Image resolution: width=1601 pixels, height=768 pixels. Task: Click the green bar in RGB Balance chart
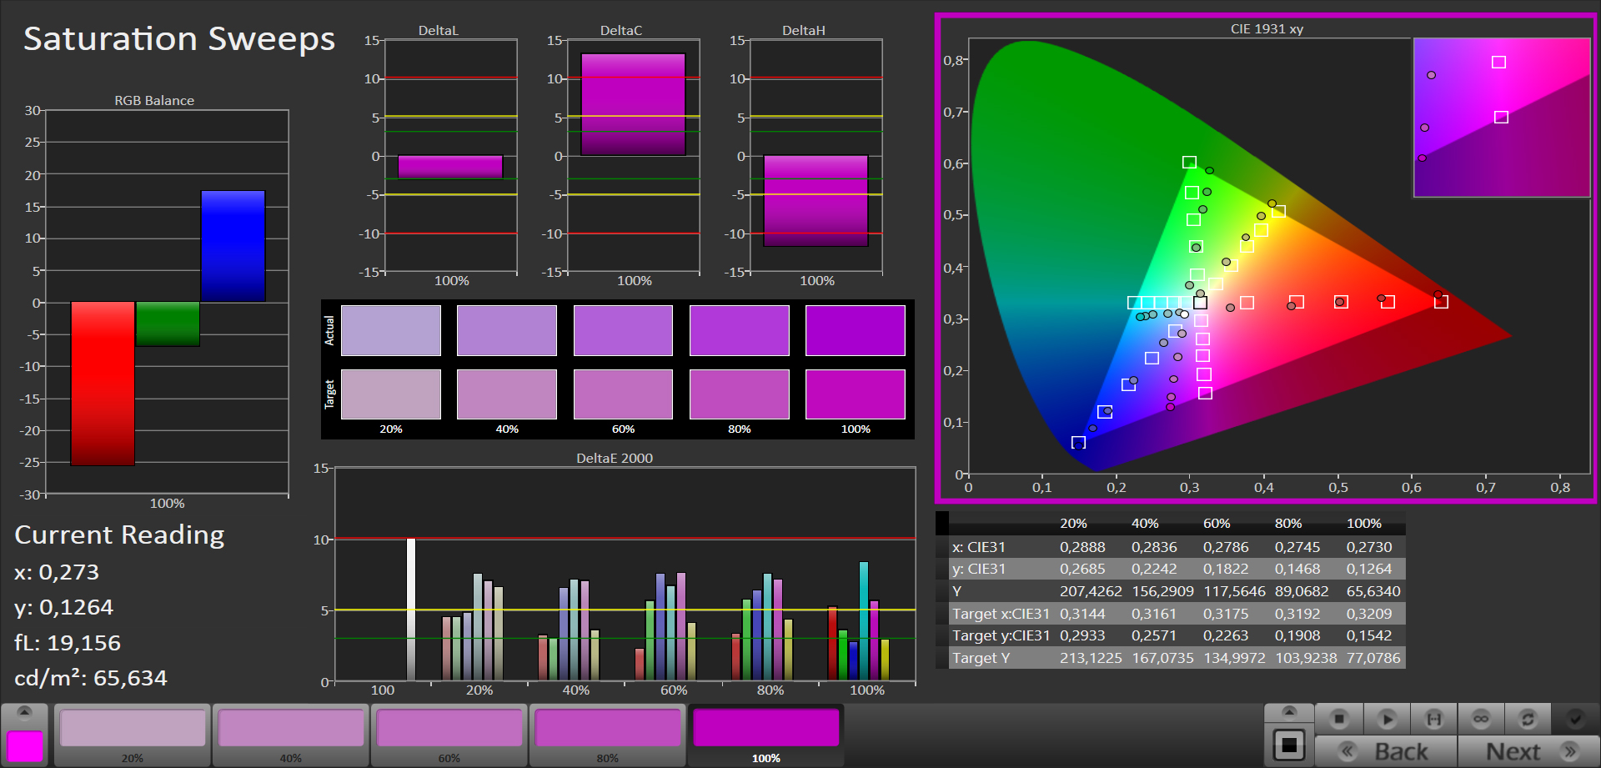(x=168, y=324)
